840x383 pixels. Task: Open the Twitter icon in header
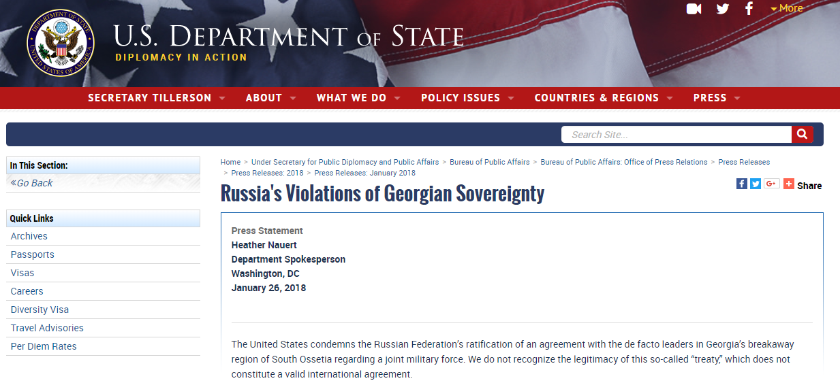pos(723,9)
